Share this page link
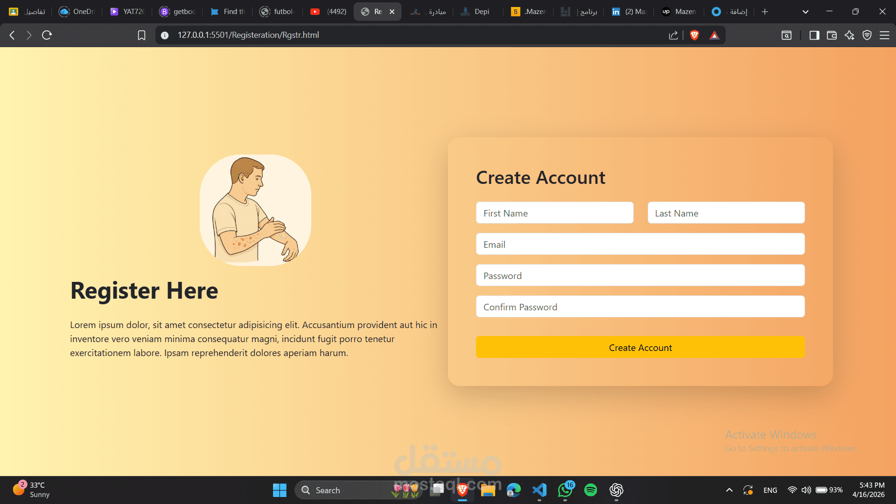The width and height of the screenshot is (896, 504). tap(673, 35)
